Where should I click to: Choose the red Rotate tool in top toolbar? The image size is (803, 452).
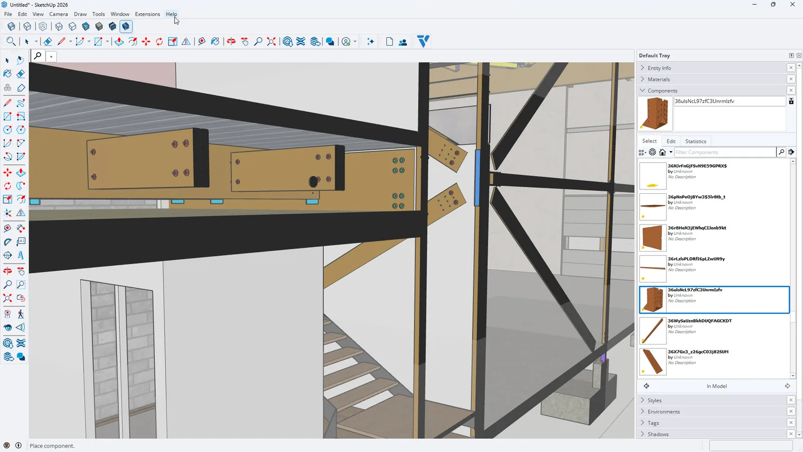pos(159,42)
